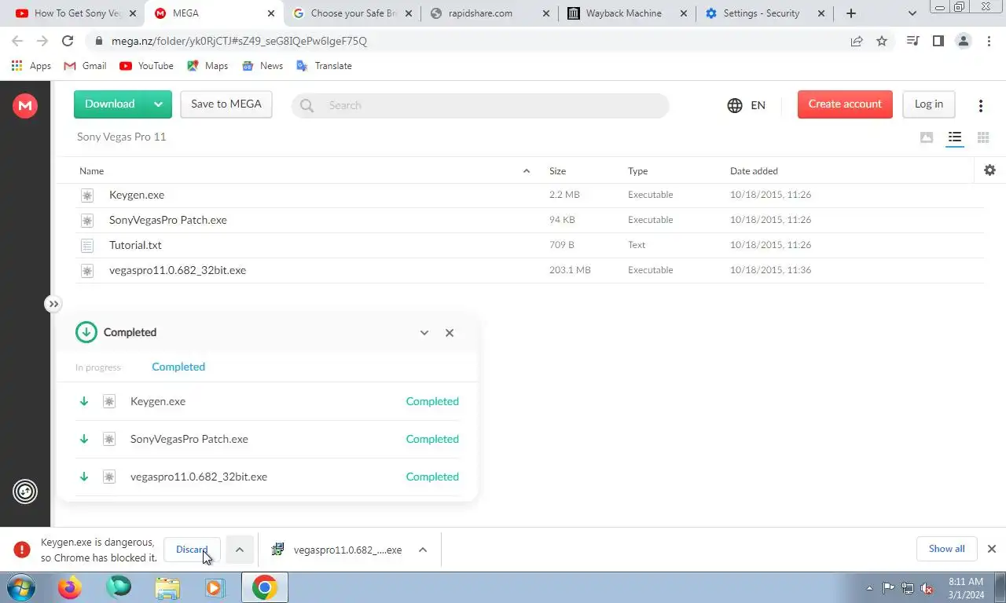This screenshot has width=1006, height=603.
Task: Close the Chrome downloads bar
Action: pyautogui.click(x=992, y=549)
